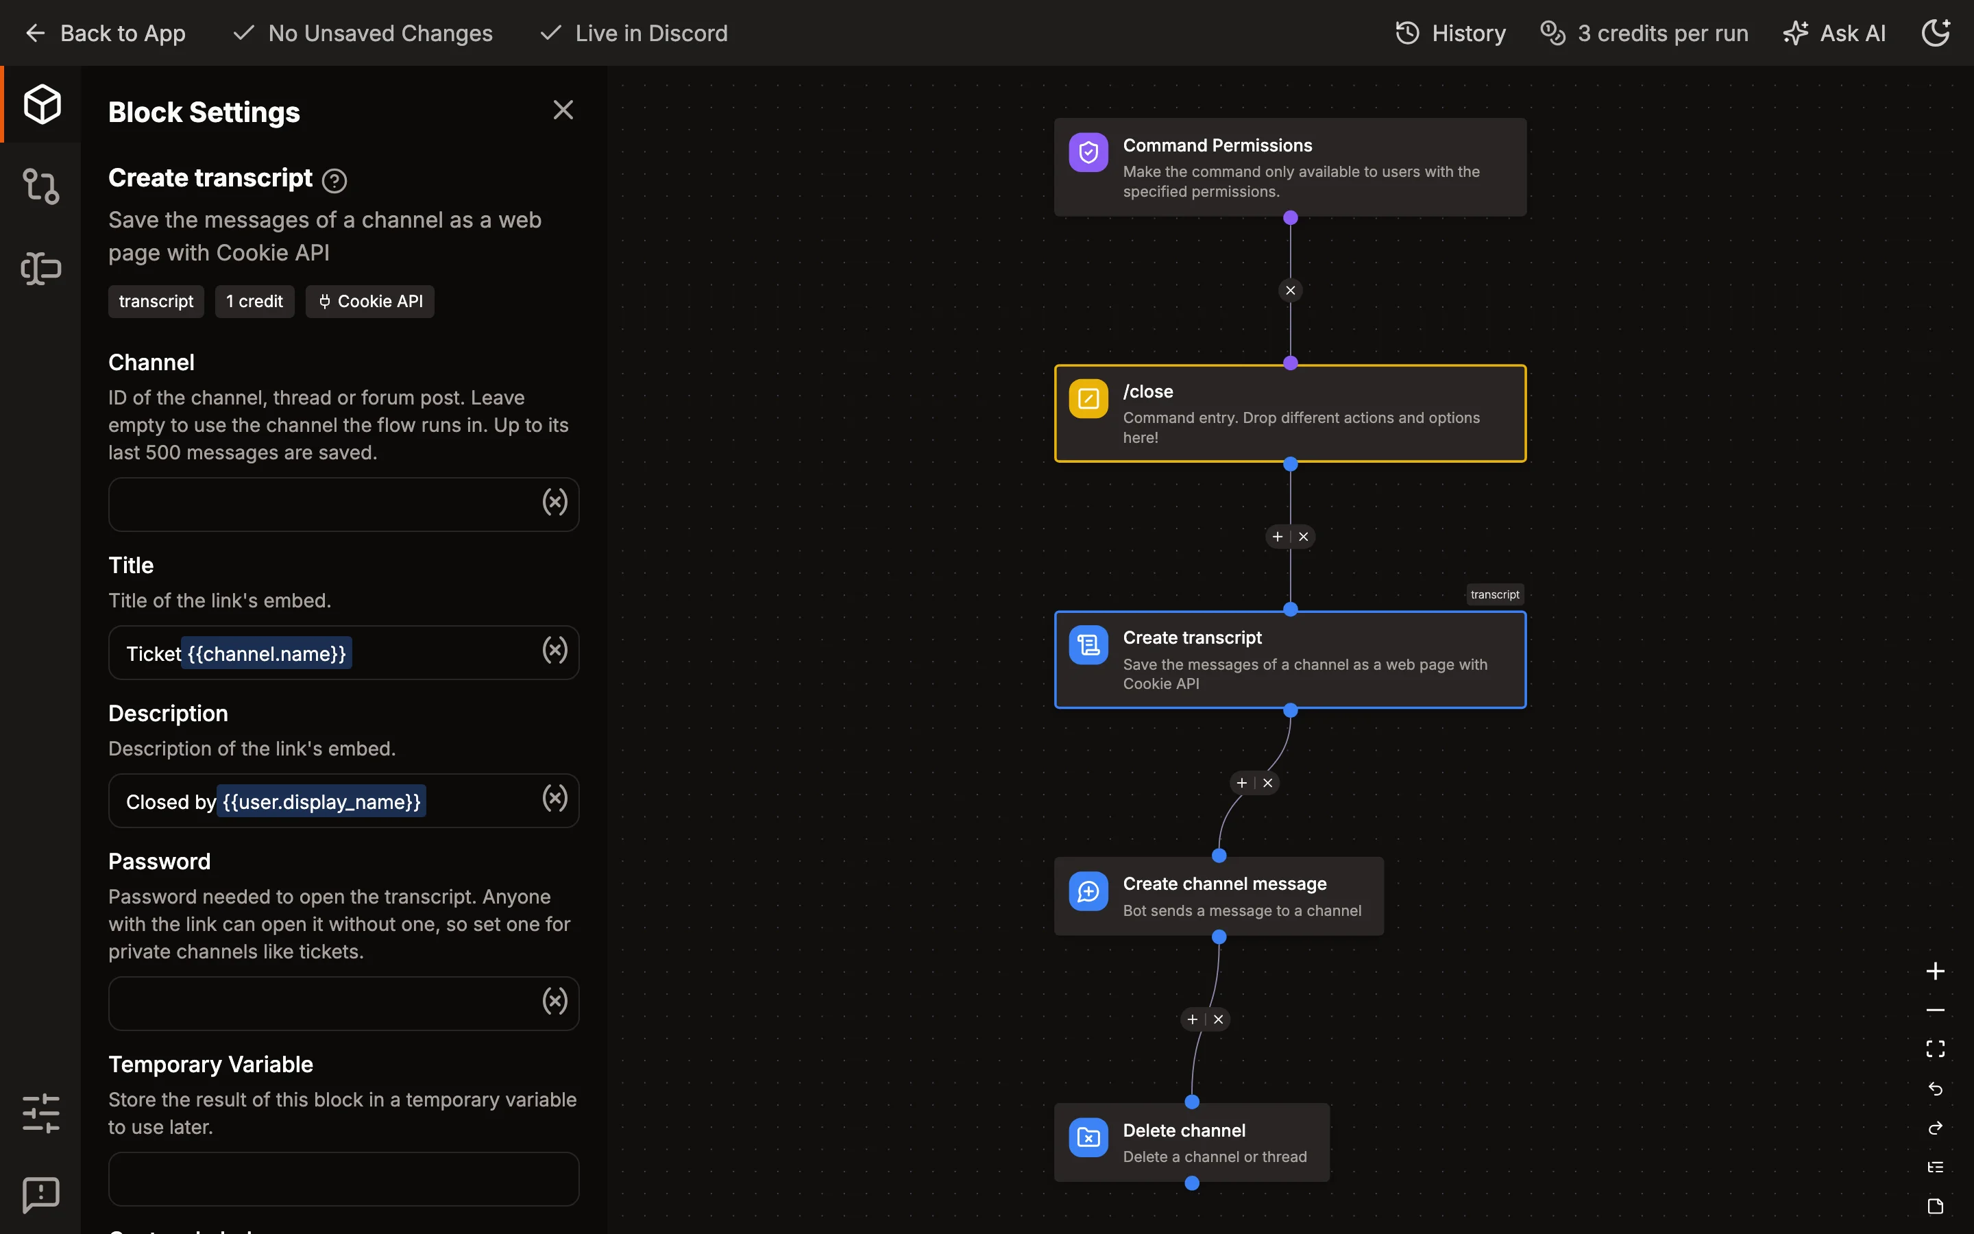Click 3 credits per run indicator
The image size is (1974, 1234).
click(x=1644, y=34)
